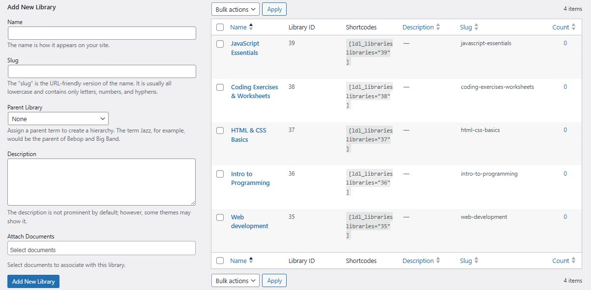Check the JavaScript Essentials row checkbox
Viewport: 591px width, 290px height.
pos(220,44)
